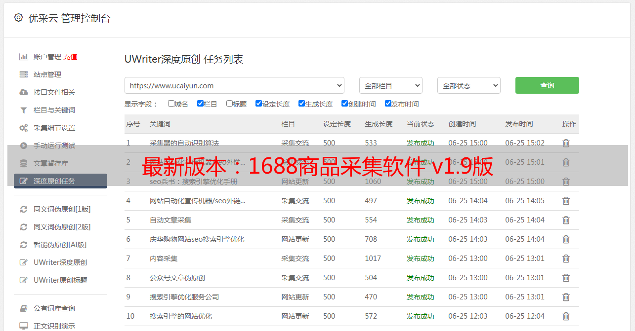
Task: Toggle the 发布时间 field checkbox
Action: [388, 104]
